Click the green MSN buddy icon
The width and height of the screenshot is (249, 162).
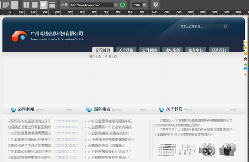point(246,64)
